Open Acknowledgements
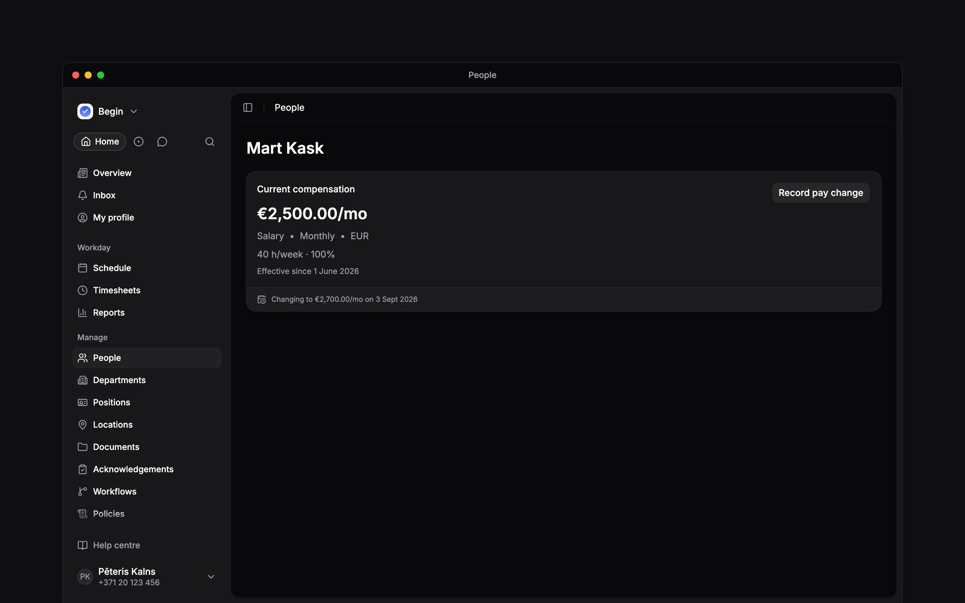 click(147, 469)
